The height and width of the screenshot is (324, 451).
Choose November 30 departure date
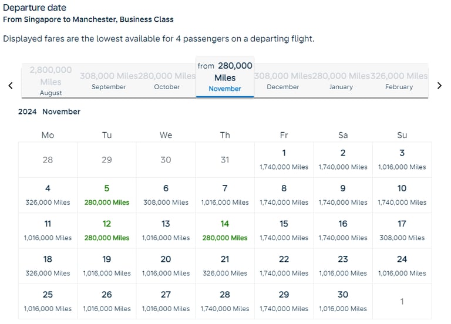pyautogui.click(x=343, y=301)
